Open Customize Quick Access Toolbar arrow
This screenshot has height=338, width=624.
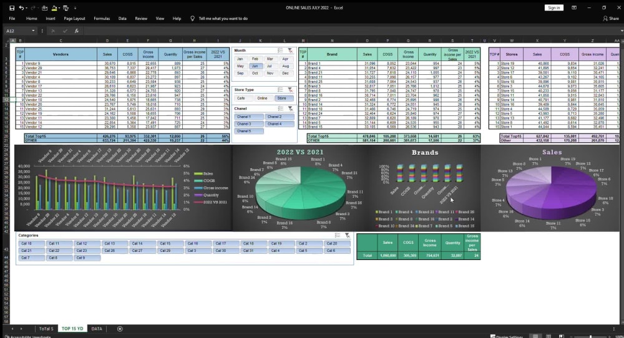point(76,8)
